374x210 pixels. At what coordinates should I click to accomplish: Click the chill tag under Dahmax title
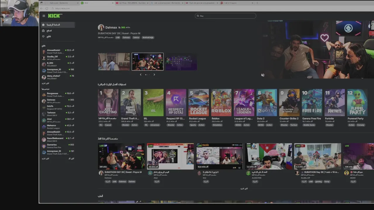coord(117,37)
